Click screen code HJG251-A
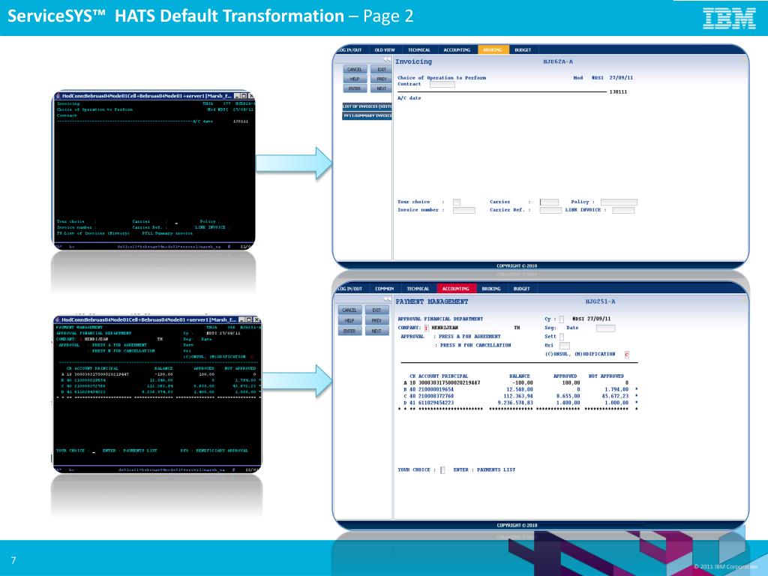 (x=600, y=301)
